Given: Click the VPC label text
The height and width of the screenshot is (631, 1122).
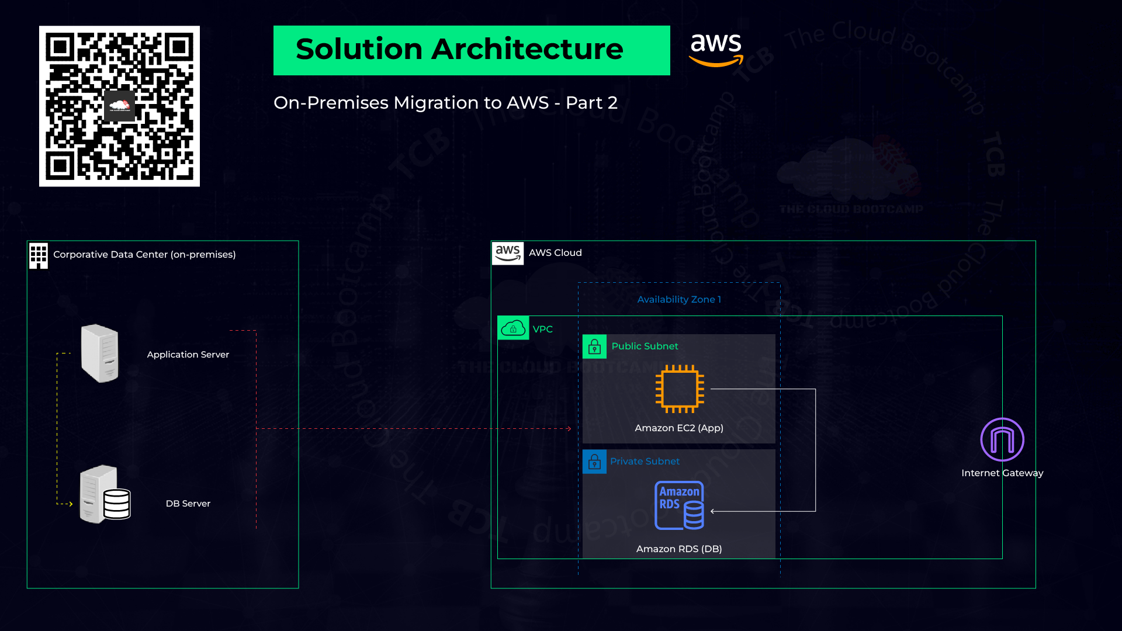Looking at the screenshot, I should coord(543,329).
